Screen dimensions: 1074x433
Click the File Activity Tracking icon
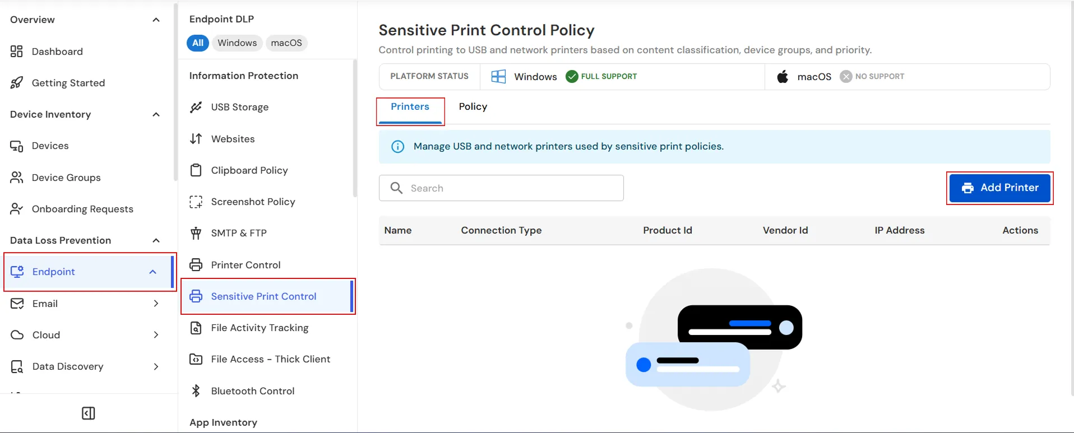[x=196, y=328]
